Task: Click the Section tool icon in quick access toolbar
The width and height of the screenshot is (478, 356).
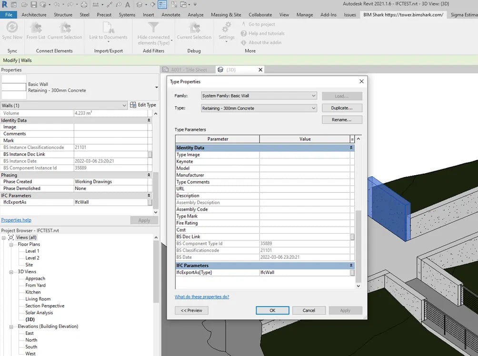Action: [x=153, y=5]
